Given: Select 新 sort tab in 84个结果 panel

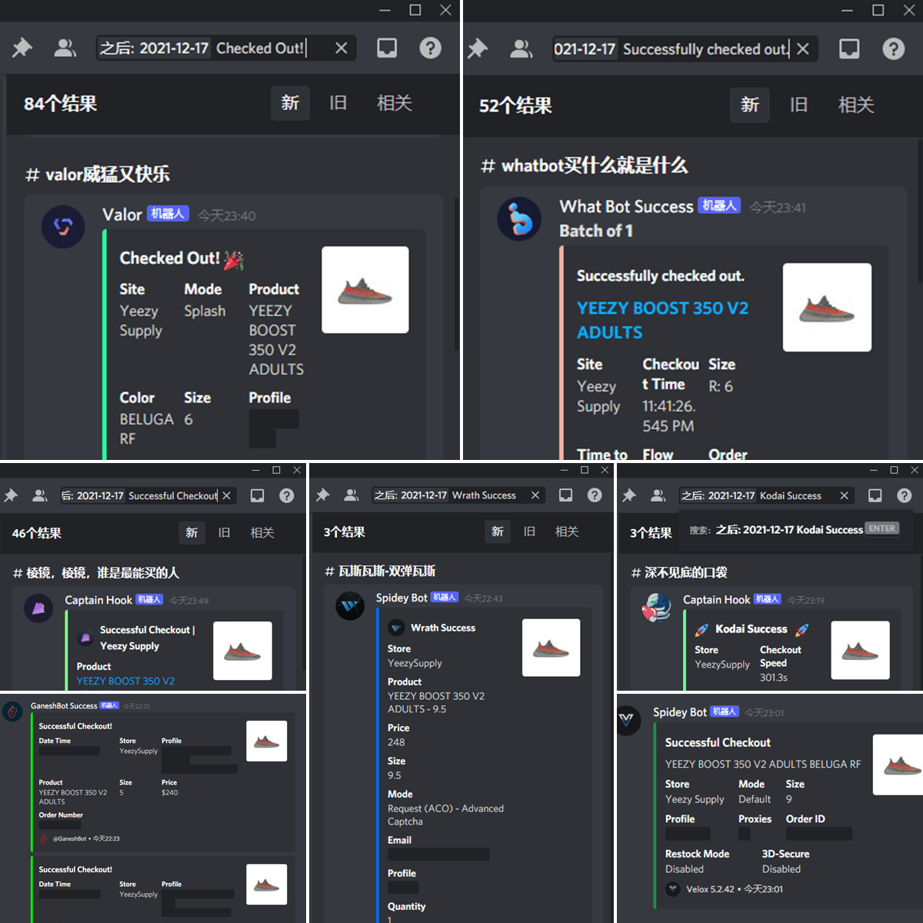Looking at the screenshot, I should tap(290, 103).
